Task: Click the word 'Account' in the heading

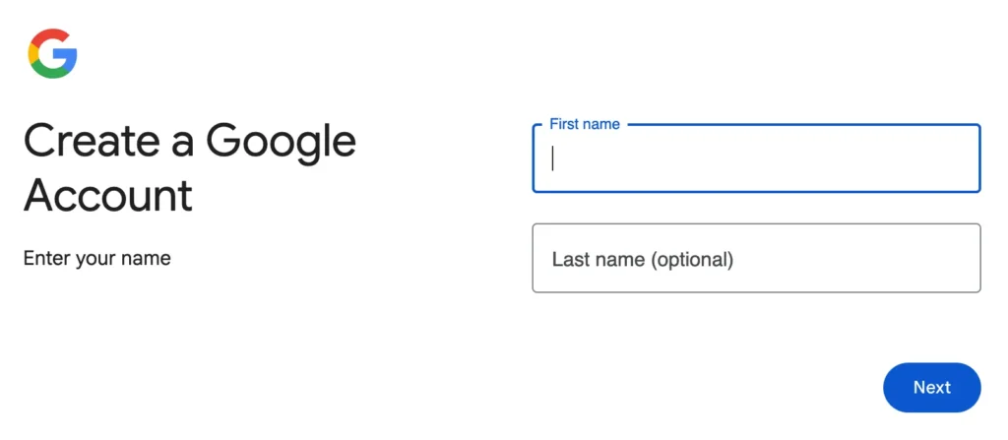Action: coord(108,195)
